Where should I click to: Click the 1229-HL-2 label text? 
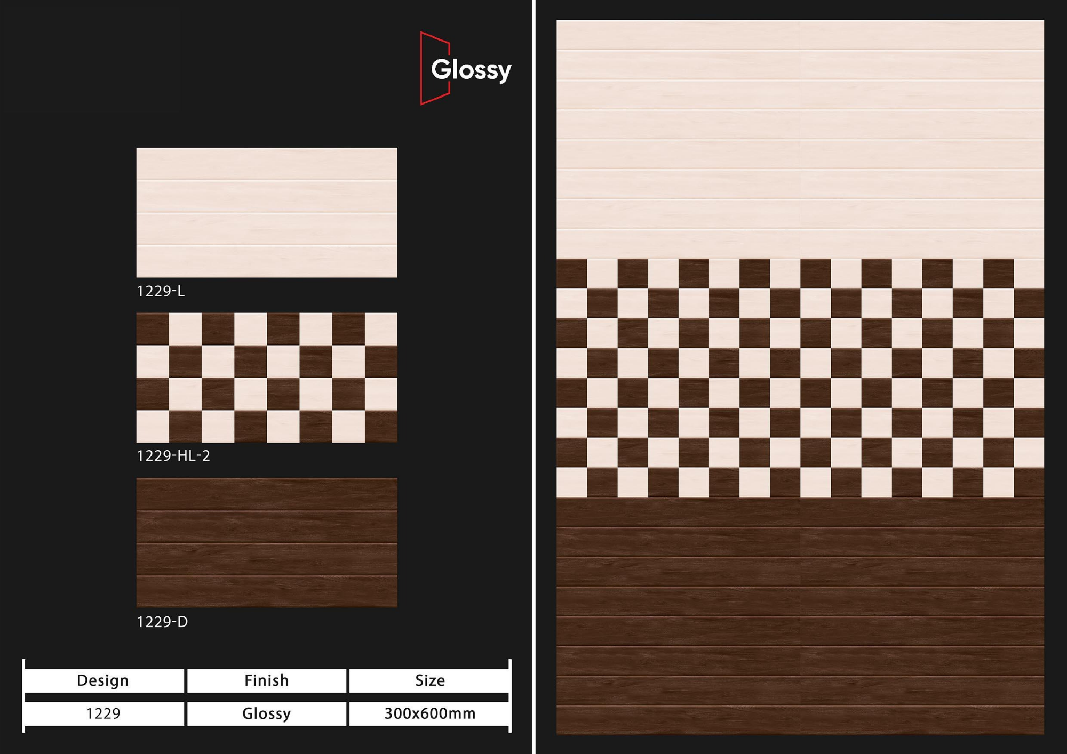[x=173, y=456]
